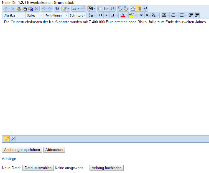This screenshot has width=209, height=173.
Task: Apply subscript formatting
Action: tap(147, 15)
